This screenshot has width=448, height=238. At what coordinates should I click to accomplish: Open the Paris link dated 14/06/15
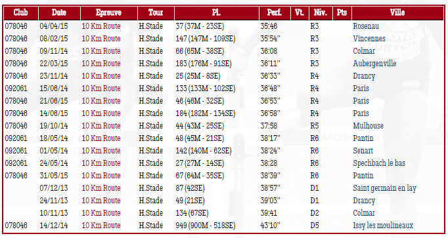[x=361, y=113]
